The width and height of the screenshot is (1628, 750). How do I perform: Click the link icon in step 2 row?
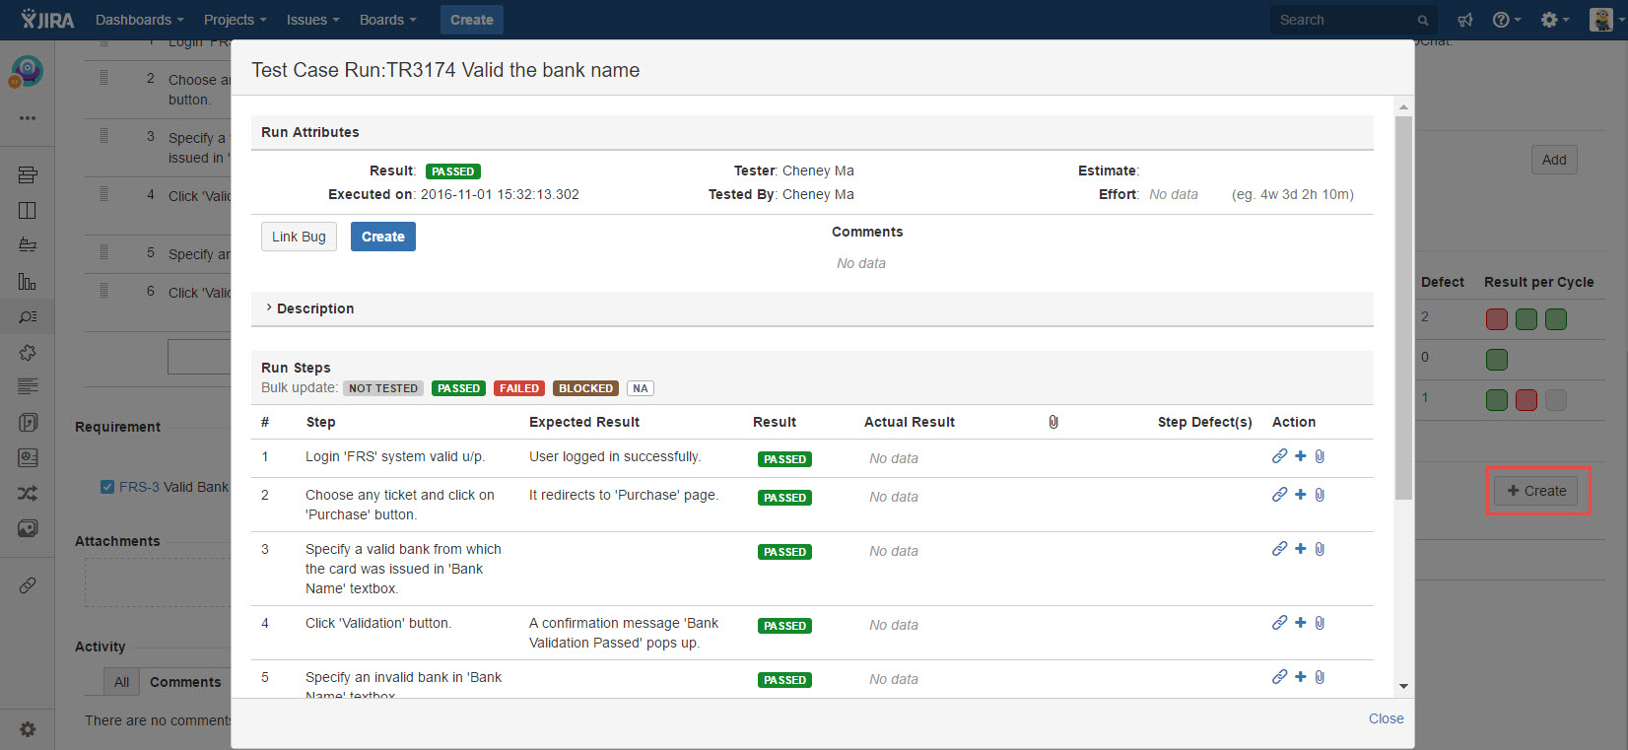[x=1279, y=495]
